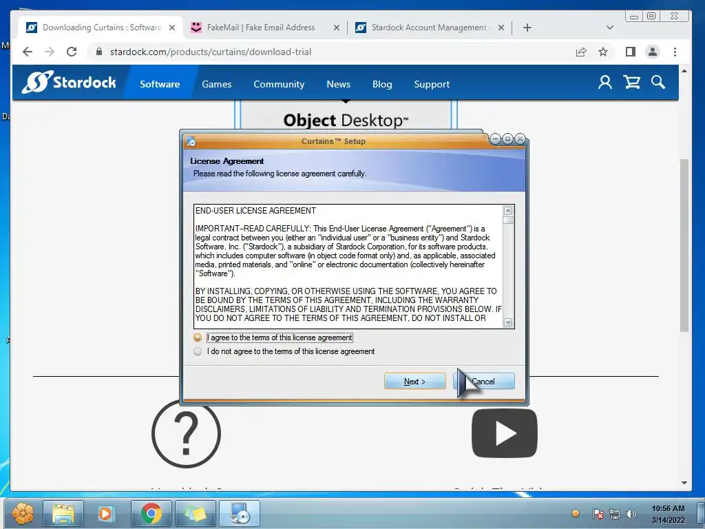Click the webpage vertical scrollbar thumb
Screen dimensions: 705x529
pyautogui.click(x=684, y=245)
